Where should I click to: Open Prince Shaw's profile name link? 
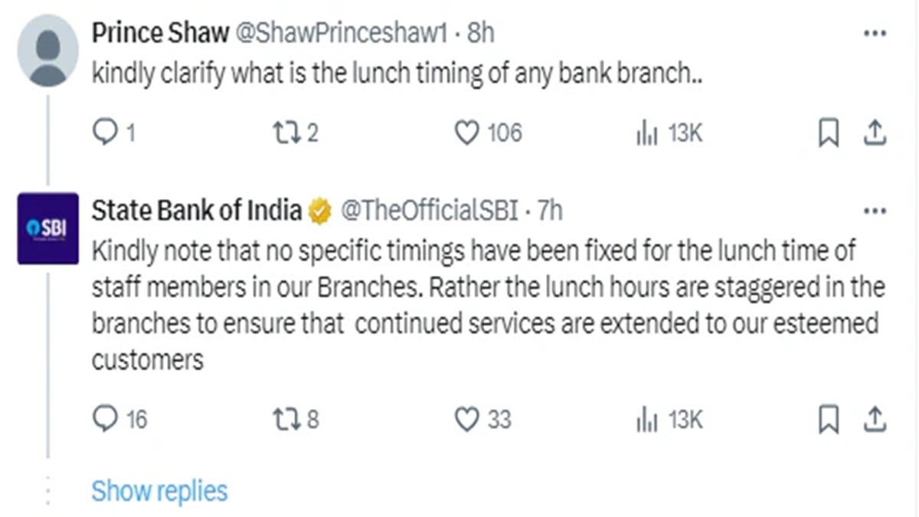(x=160, y=33)
